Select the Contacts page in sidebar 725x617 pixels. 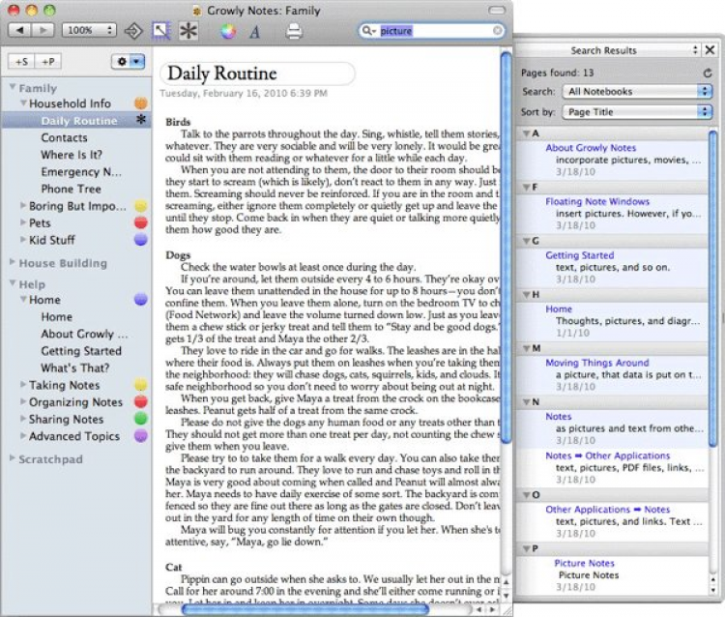64,137
